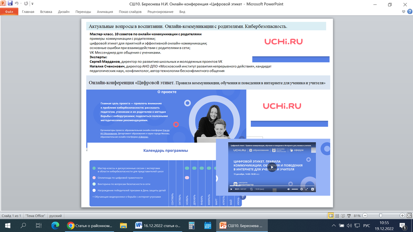Open the undo history dropdown arrow
This screenshot has height=232, width=413.
(x=21, y=4)
